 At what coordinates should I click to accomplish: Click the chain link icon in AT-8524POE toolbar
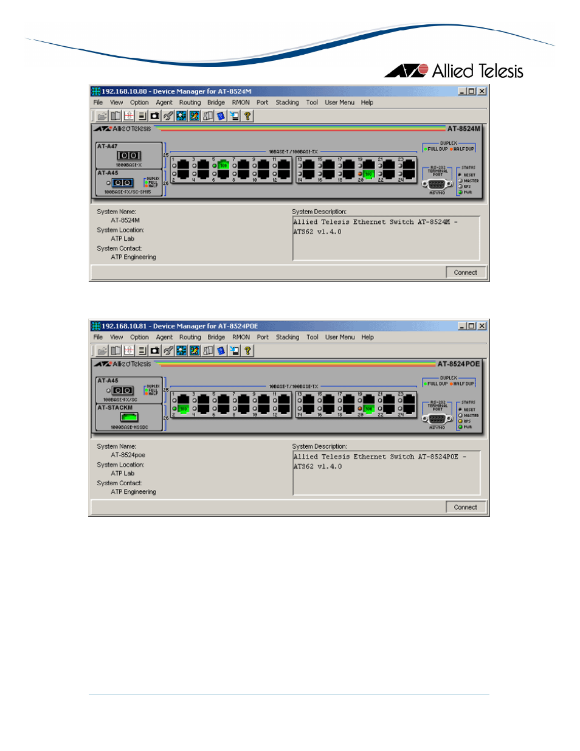coord(168,350)
